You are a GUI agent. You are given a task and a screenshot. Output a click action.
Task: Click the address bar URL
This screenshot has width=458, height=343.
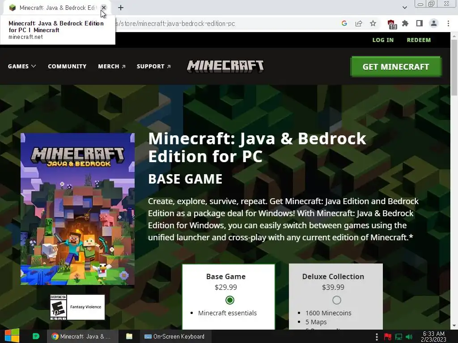click(175, 24)
